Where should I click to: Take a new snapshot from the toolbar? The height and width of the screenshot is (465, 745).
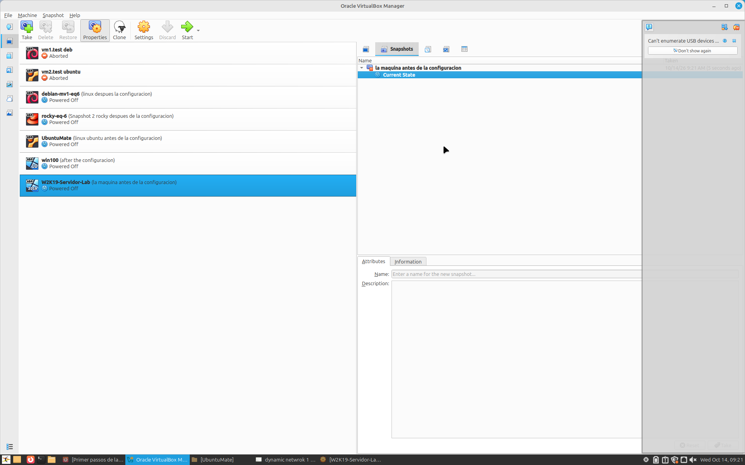tap(27, 30)
